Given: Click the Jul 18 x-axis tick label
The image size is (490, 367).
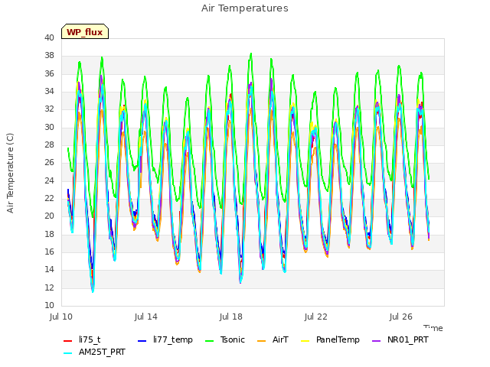Looking at the screenshot, I should pyautogui.click(x=231, y=317).
